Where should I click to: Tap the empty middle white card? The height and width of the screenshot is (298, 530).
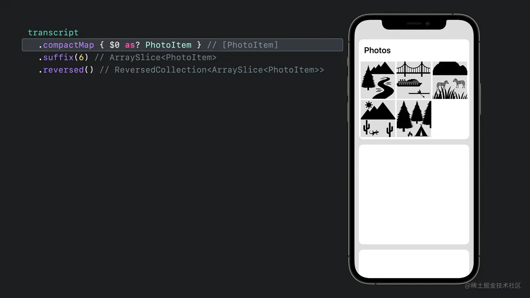[414, 194]
